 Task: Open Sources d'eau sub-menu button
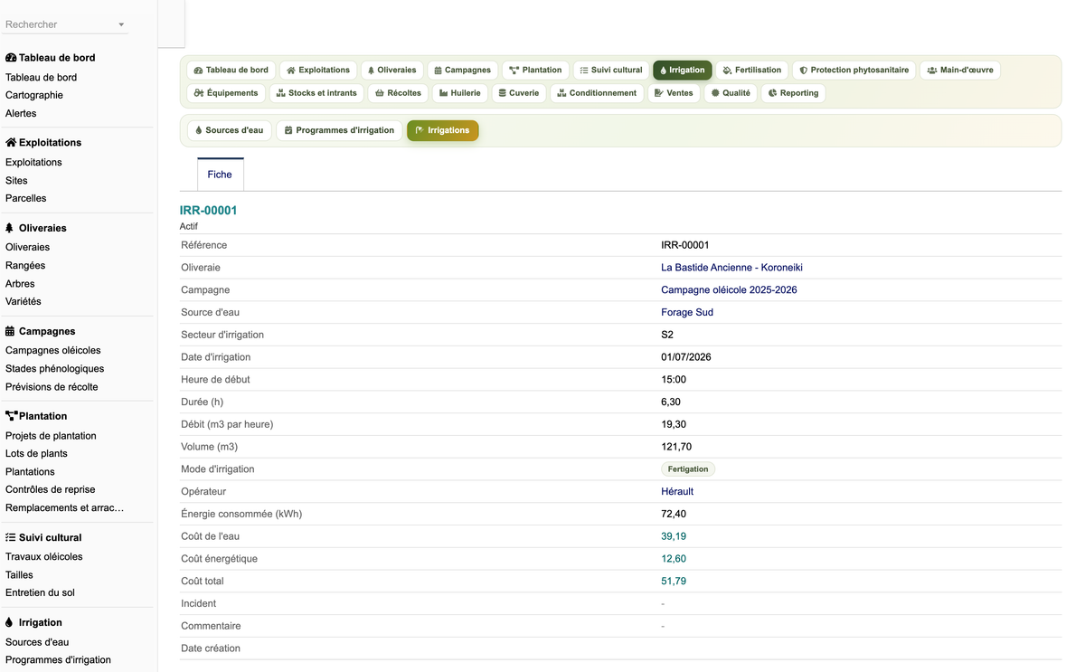click(x=230, y=130)
